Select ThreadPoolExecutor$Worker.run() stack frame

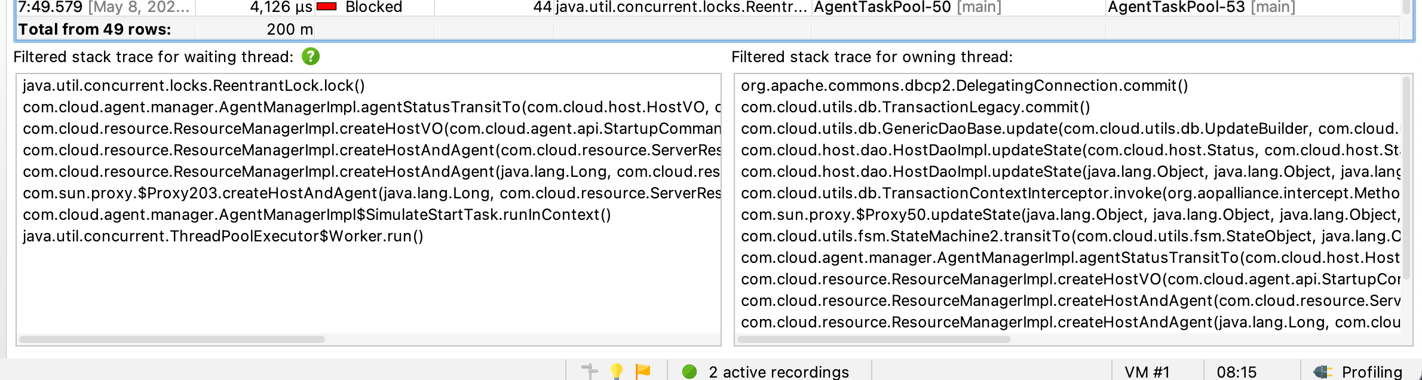click(x=223, y=237)
